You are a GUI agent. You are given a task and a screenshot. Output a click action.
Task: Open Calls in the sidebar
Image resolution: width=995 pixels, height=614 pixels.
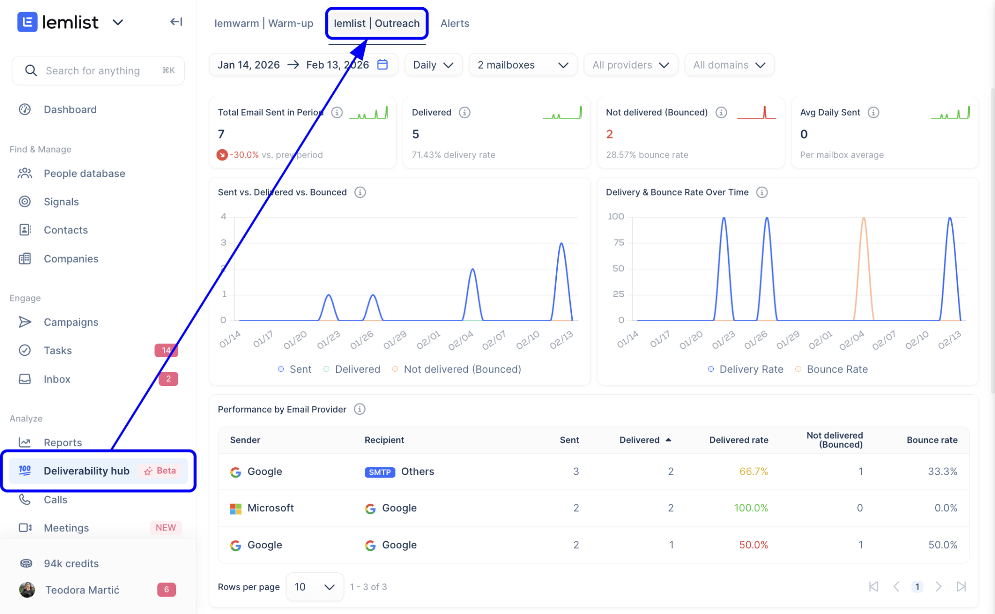point(55,500)
